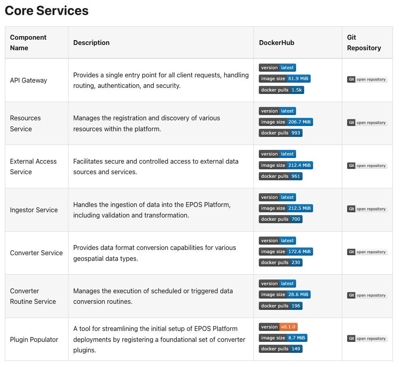The height and width of the screenshot is (367, 403).
Task: Click the DockerHub column header
Action: 277,43
